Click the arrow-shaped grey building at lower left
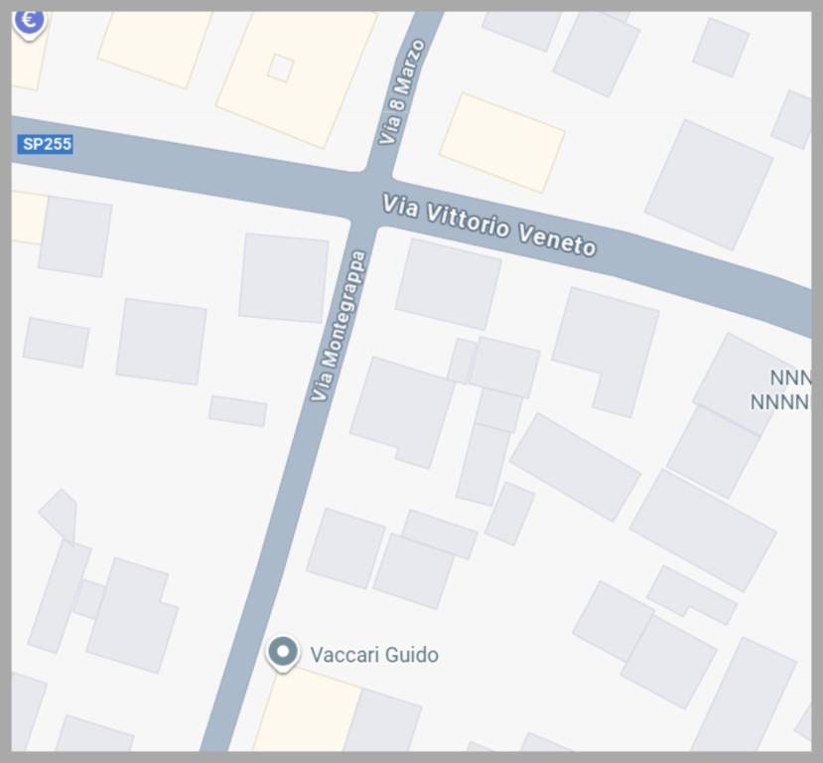Screen dimensions: 823x763 (x=60, y=515)
